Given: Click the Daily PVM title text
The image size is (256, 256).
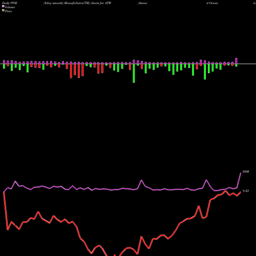Looking at the screenshot, I should (x=10, y=3).
